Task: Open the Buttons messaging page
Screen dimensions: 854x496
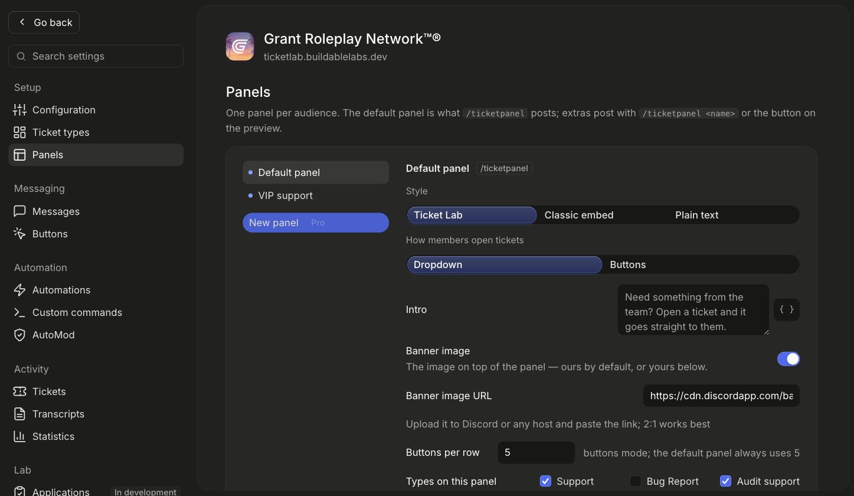Action: tap(96, 234)
